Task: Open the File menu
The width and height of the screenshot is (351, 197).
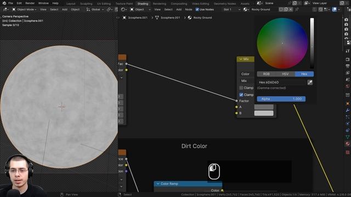Action: coord(10,3)
